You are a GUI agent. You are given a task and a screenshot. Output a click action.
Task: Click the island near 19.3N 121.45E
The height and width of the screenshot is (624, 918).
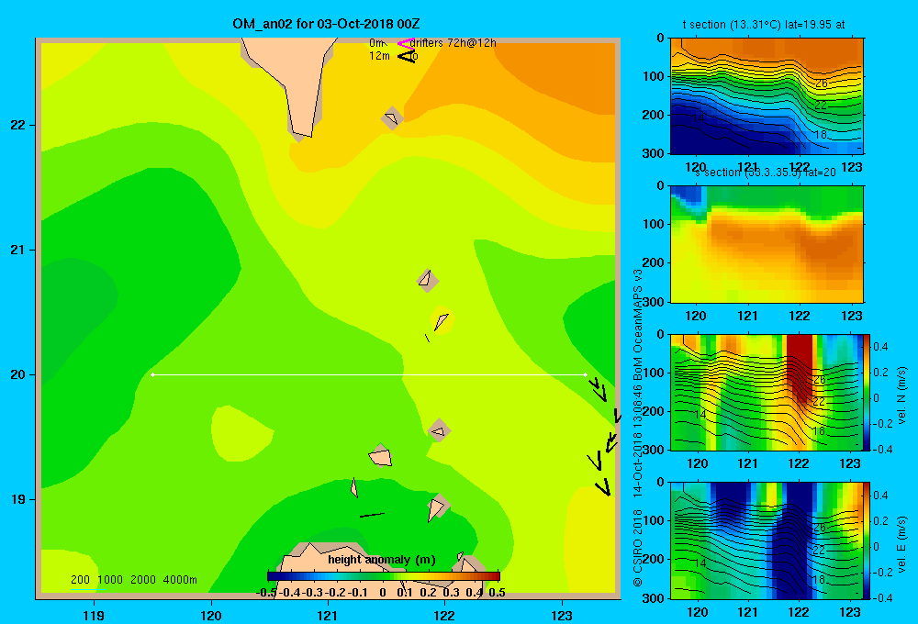(381, 456)
